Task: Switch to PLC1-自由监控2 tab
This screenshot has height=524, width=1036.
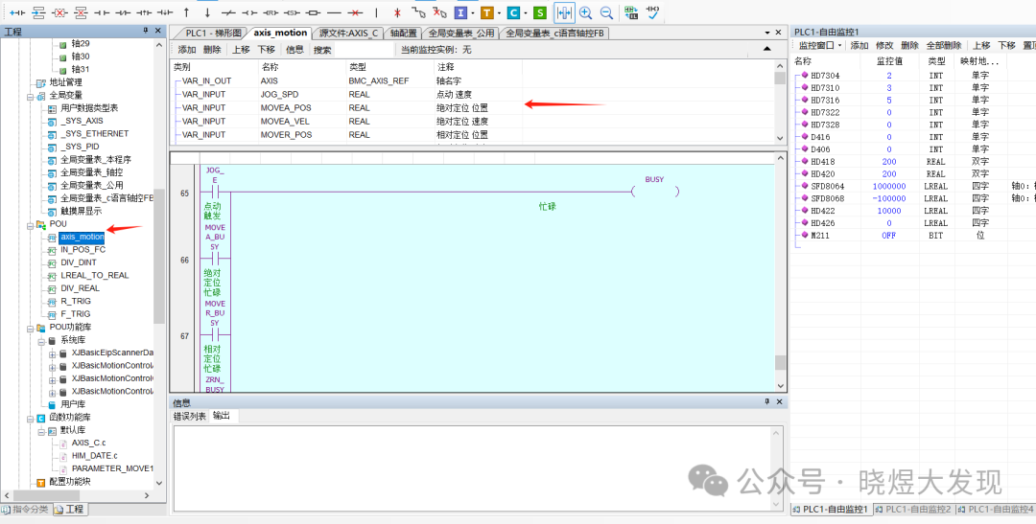Action: (x=914, y=510)
